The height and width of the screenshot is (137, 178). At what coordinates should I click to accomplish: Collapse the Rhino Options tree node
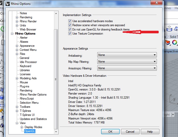coord(12,34)
